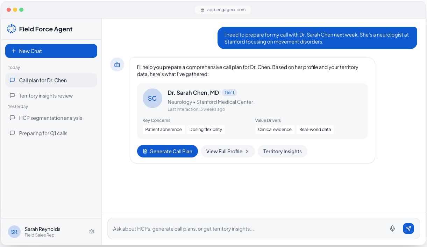Screen dimensions: 427x247
Task: Click chat bubble icon for Call plan for Dr. Chen
Action: point(12,80)
